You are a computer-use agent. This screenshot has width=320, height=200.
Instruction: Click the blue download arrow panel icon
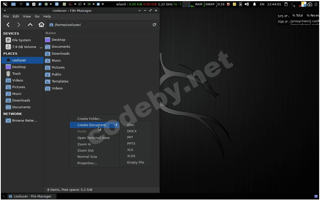pos(28,4)
